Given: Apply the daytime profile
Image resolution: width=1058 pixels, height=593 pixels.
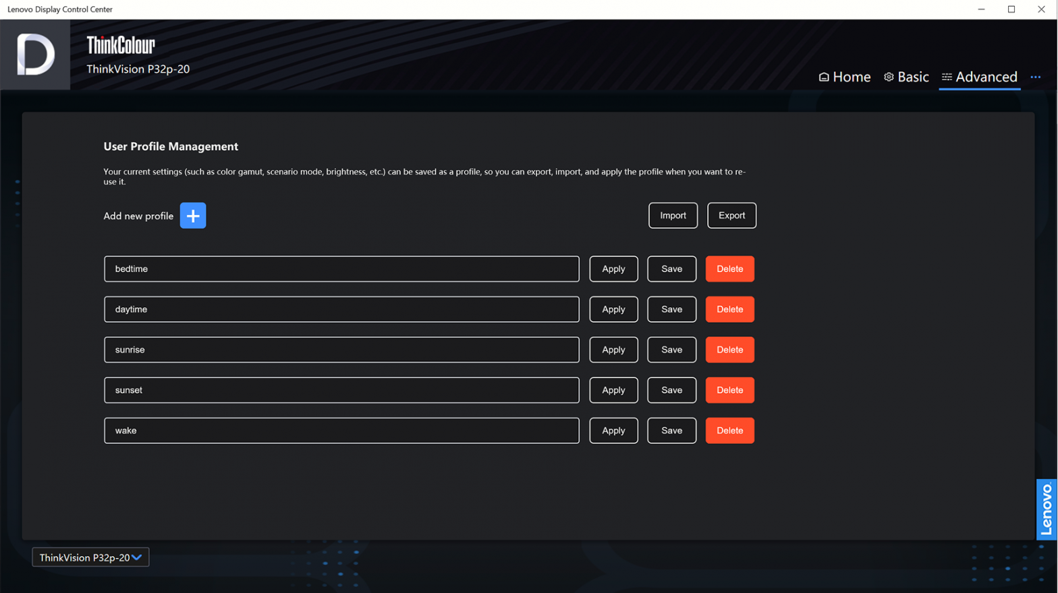Looking at the screenshot, I should [x=613, y=309].
